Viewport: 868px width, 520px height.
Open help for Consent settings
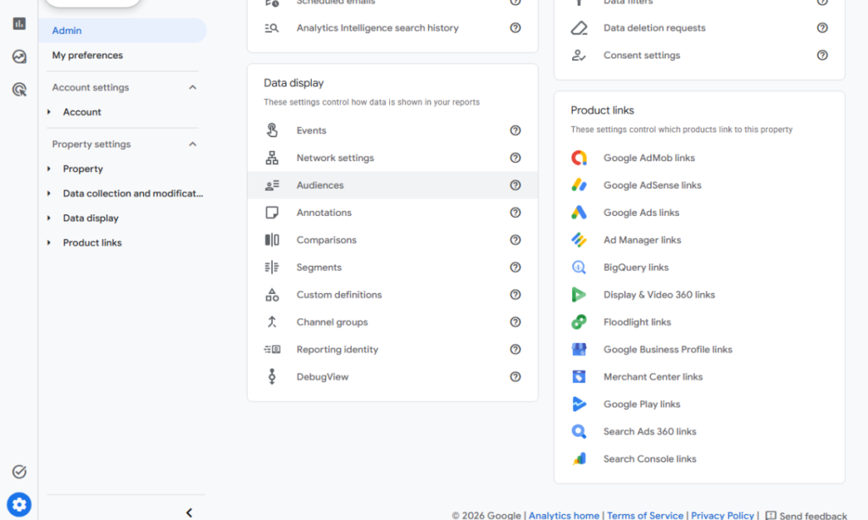pos(822,55)
